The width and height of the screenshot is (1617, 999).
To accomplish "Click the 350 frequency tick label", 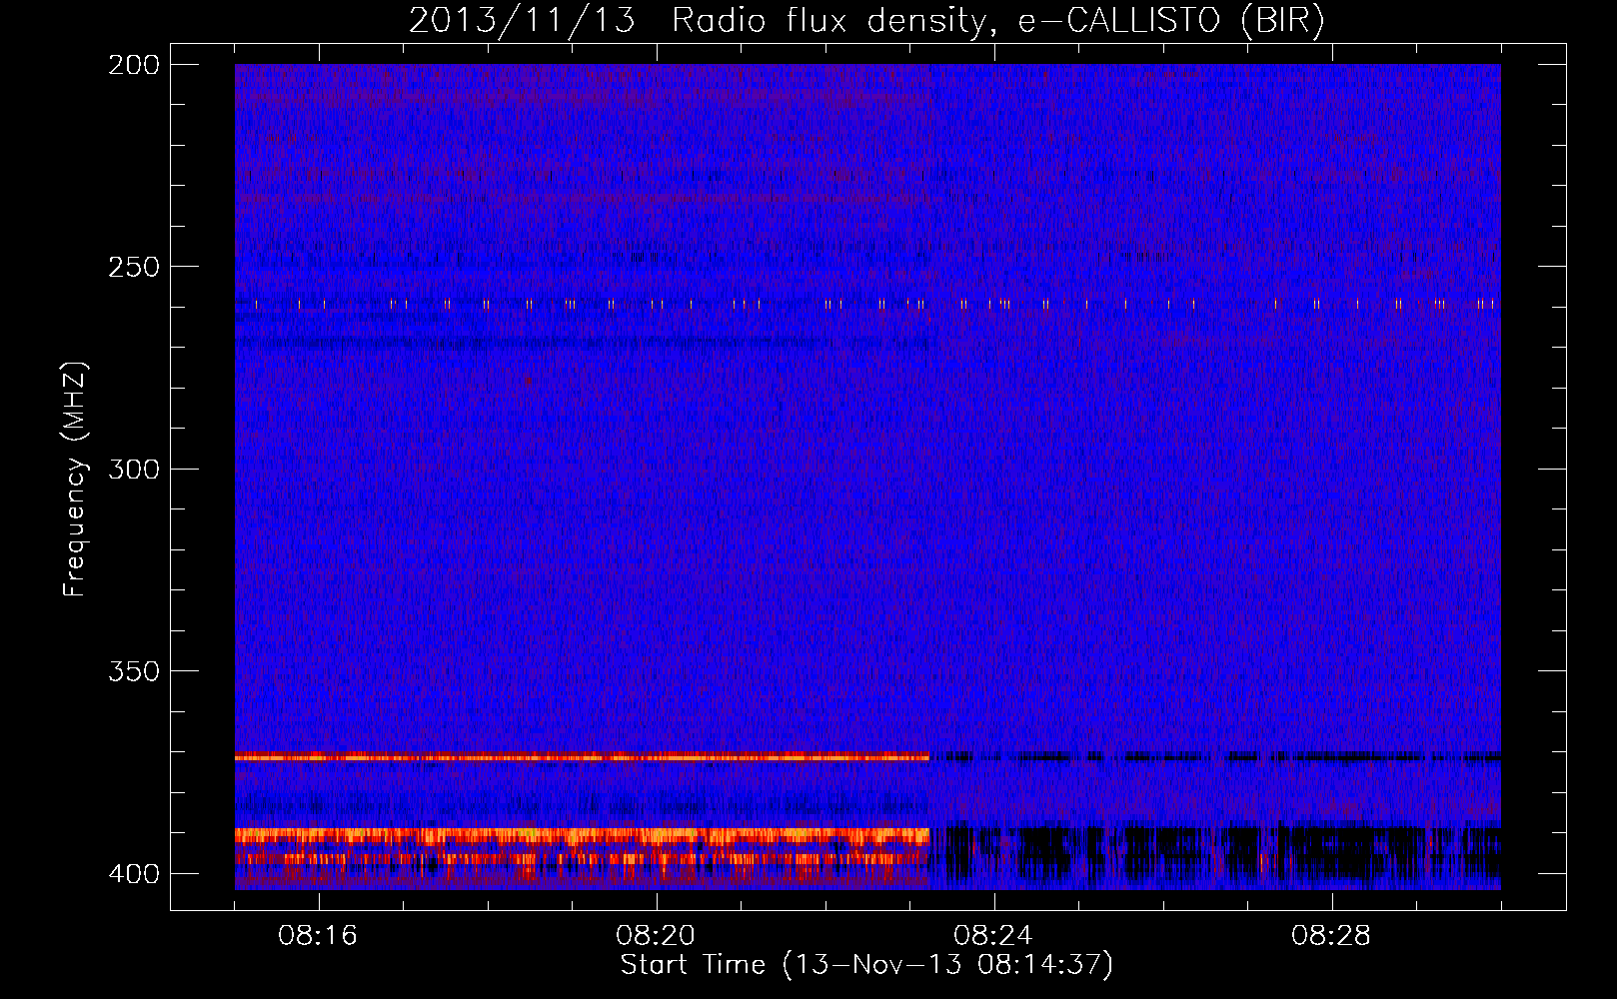I will click(x=134, y=671).
